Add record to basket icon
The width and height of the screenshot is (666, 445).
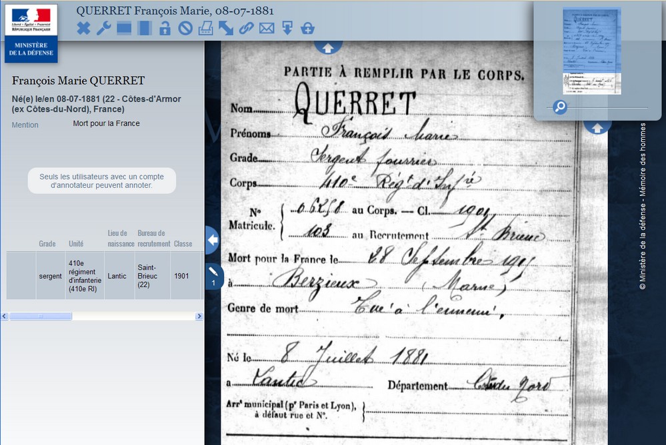(307, 28)
